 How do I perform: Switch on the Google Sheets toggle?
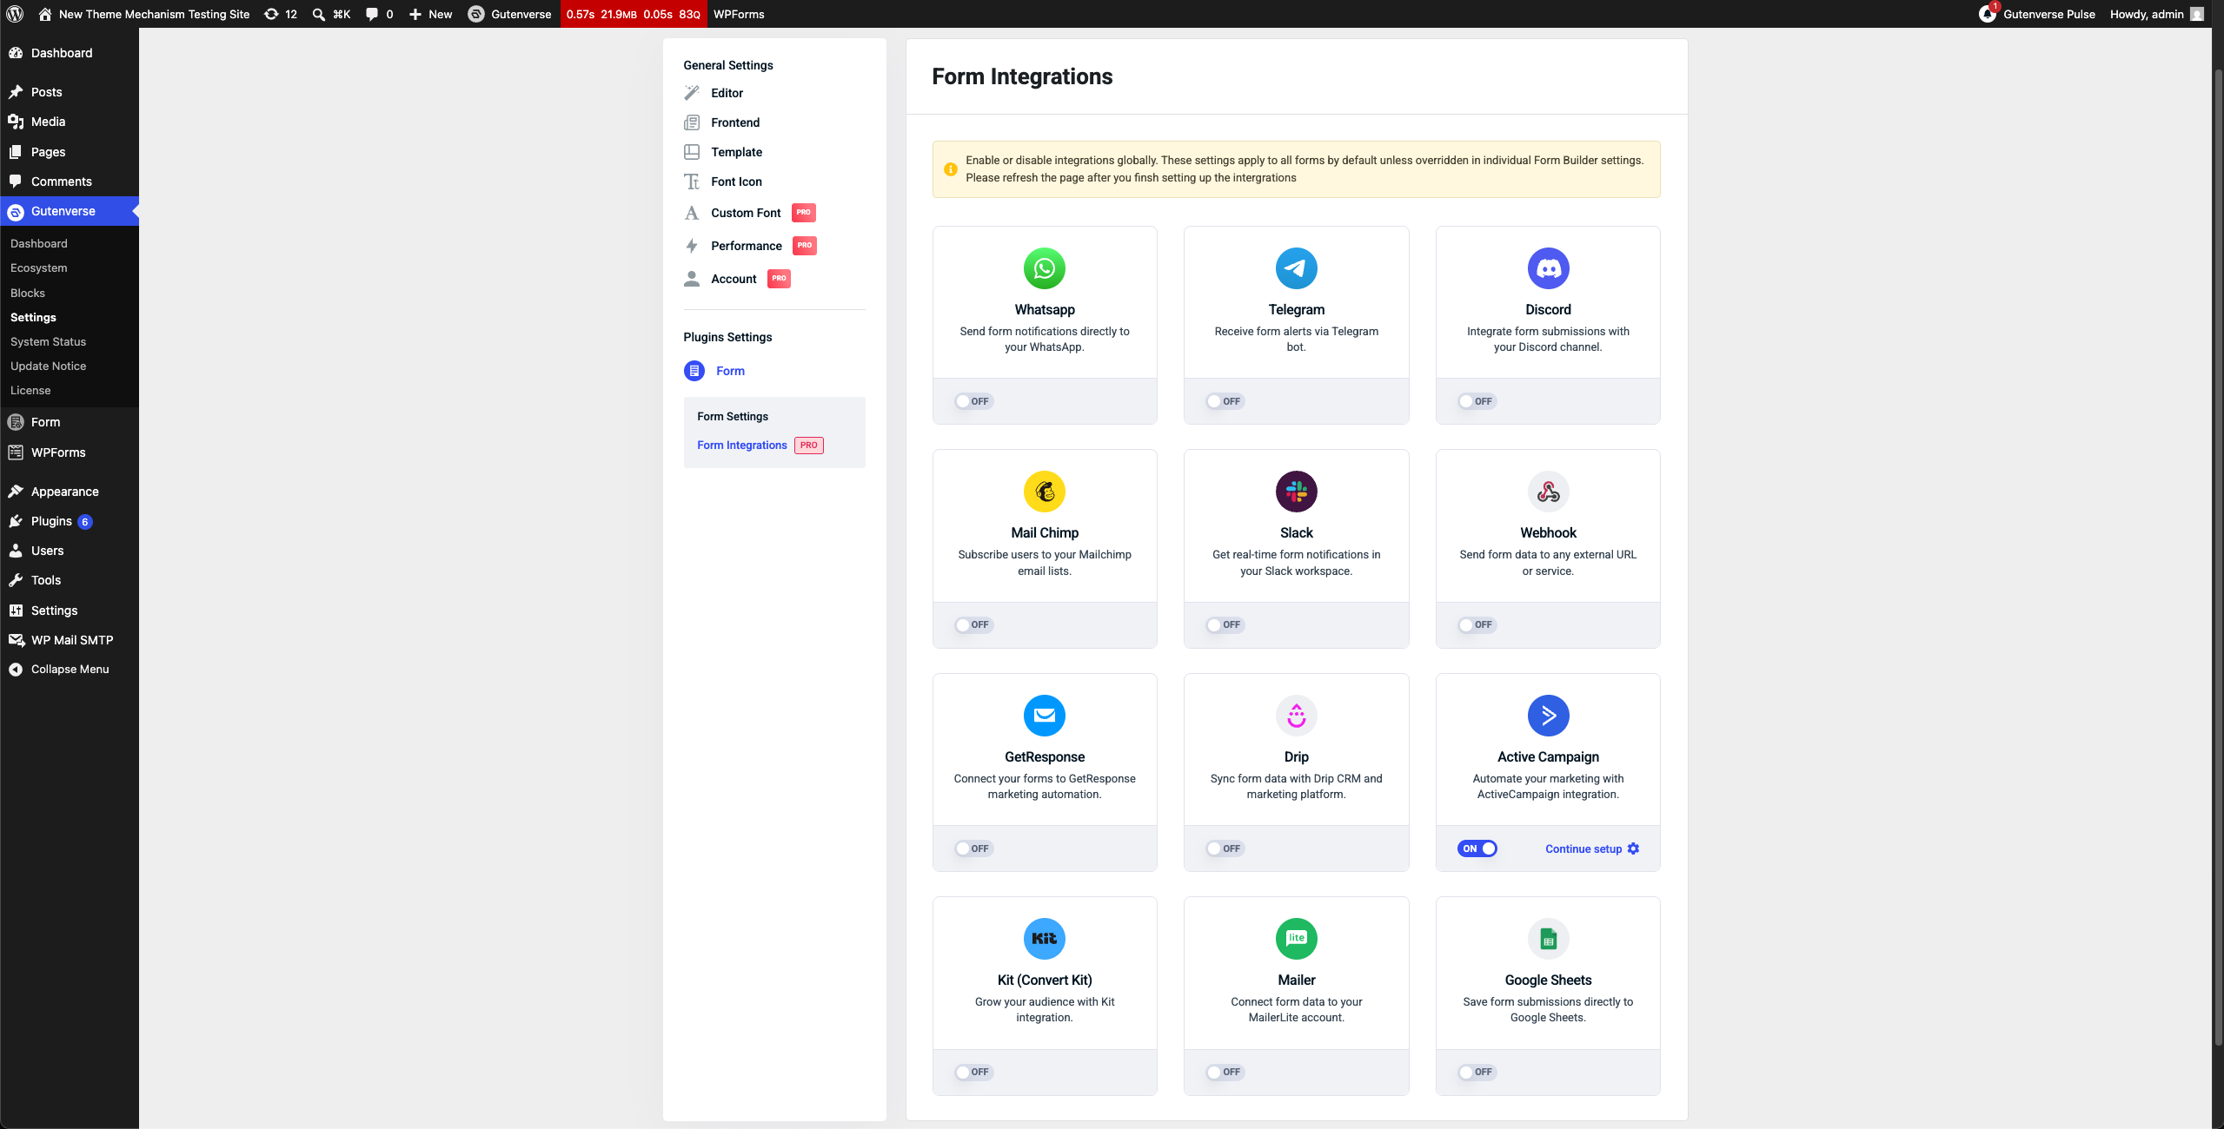click(1477, 1072)
